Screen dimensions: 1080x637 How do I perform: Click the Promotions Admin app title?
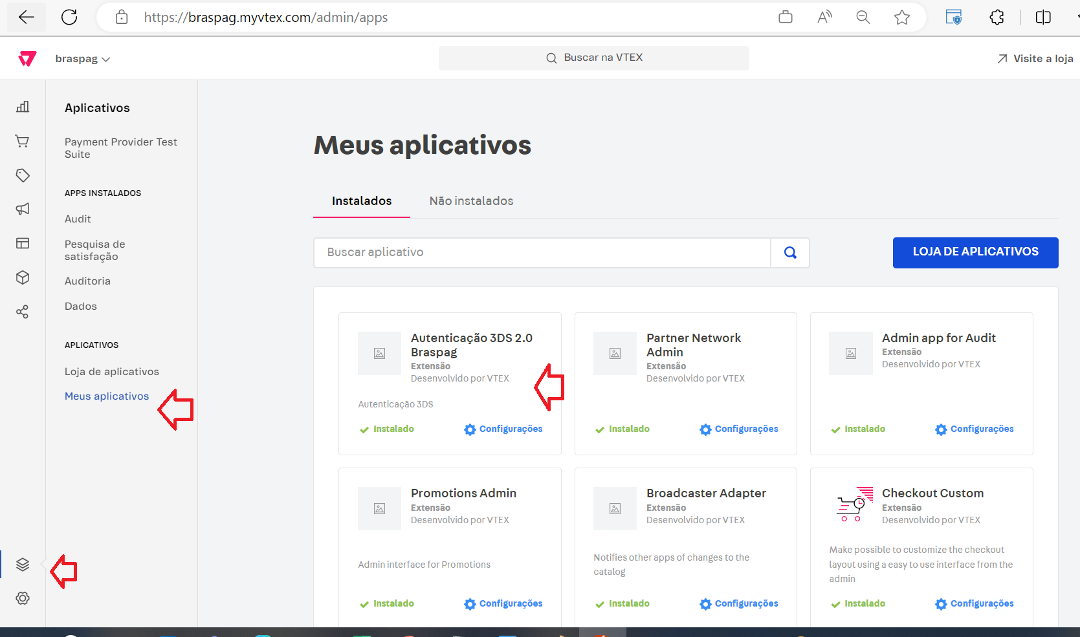pyautogui.click(x=463, y=493)
